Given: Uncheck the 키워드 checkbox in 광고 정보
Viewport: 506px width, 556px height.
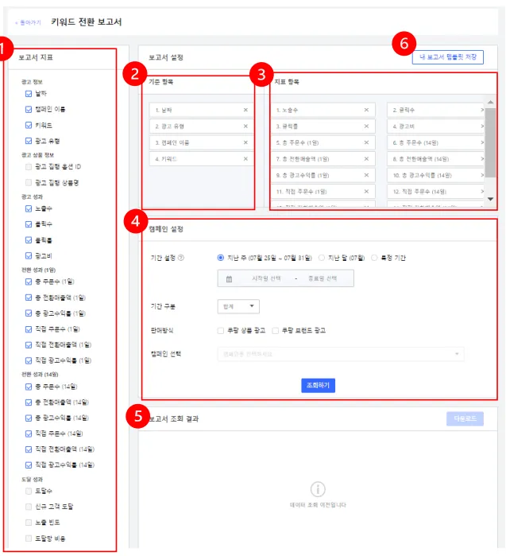Looking at the screenshot, I should point(29,125).
